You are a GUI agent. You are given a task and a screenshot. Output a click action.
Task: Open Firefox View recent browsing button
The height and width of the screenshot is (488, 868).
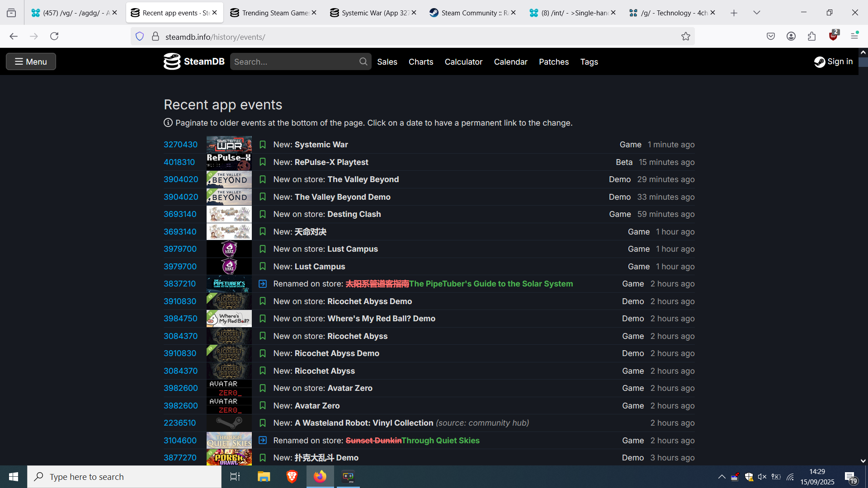coord(11,13)
